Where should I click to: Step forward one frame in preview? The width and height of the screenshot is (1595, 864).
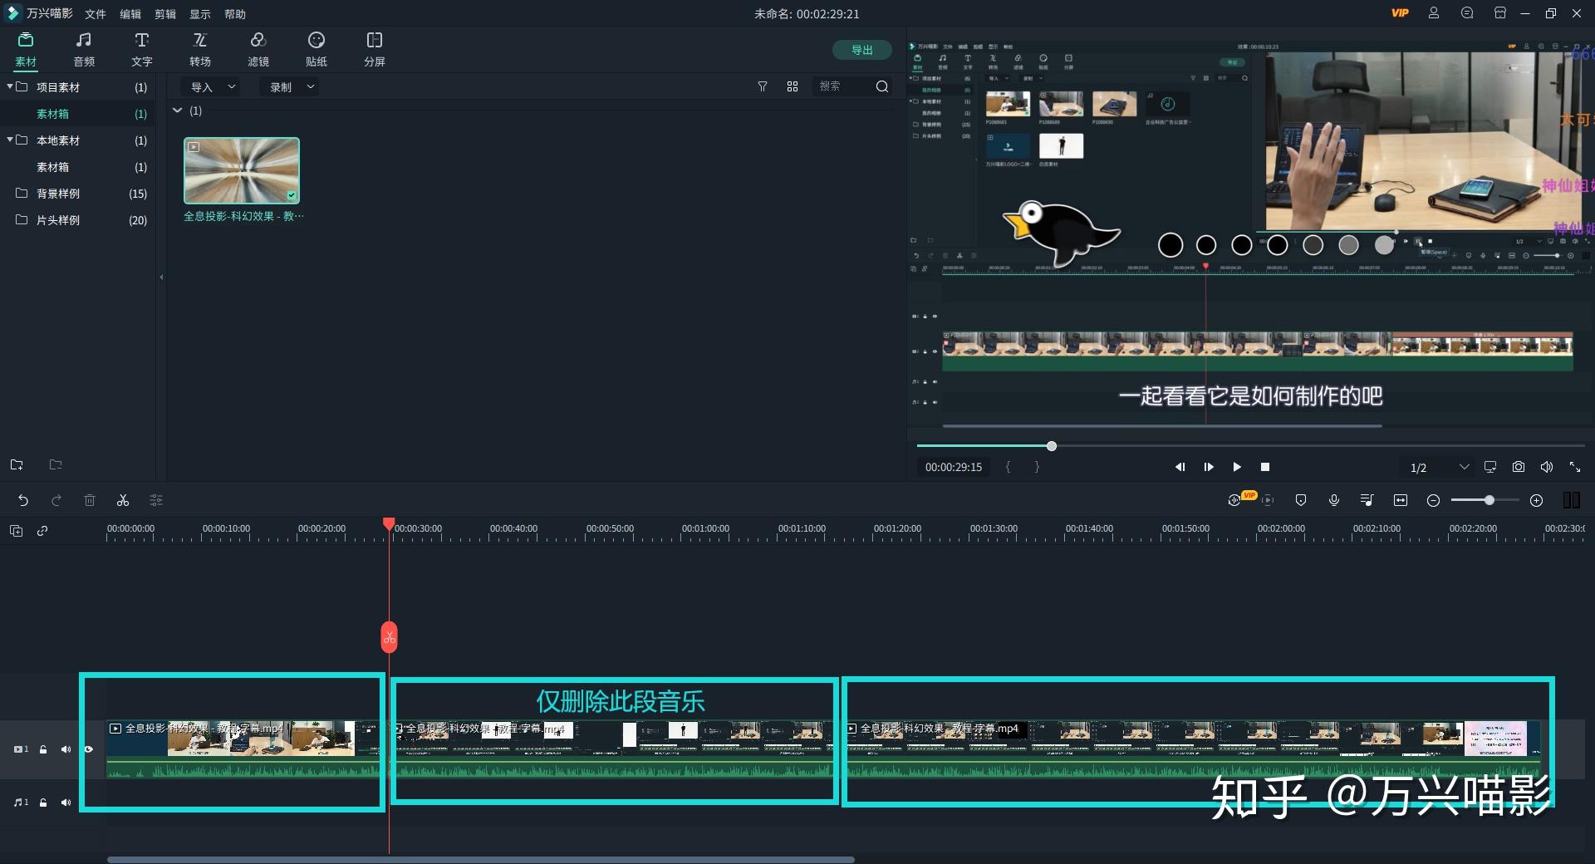click(x=1209, y=467)
